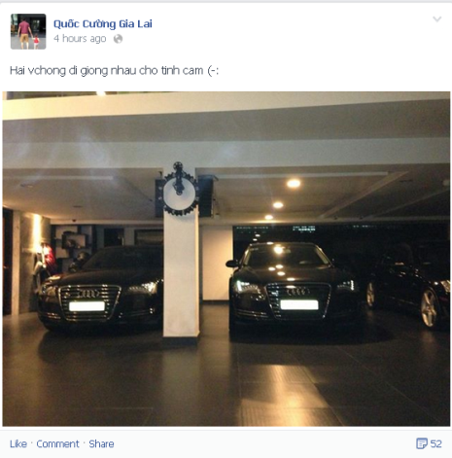The image size is (452, 458).
Task: Click the left Audi's blurred license plate
Action: pyautogui.click(x=87, y=306)
